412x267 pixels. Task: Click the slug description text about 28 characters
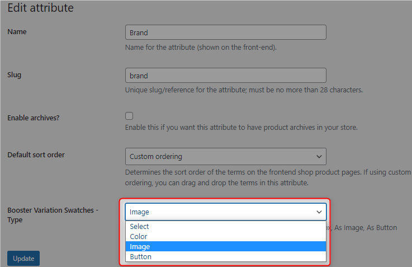click(x=244, y=90)
